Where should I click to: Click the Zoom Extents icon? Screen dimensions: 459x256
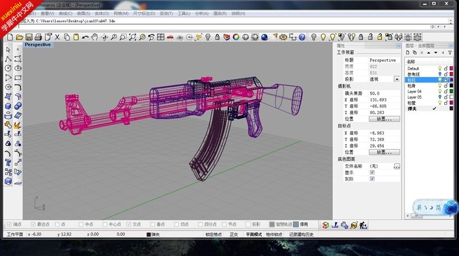pos(133,37)
